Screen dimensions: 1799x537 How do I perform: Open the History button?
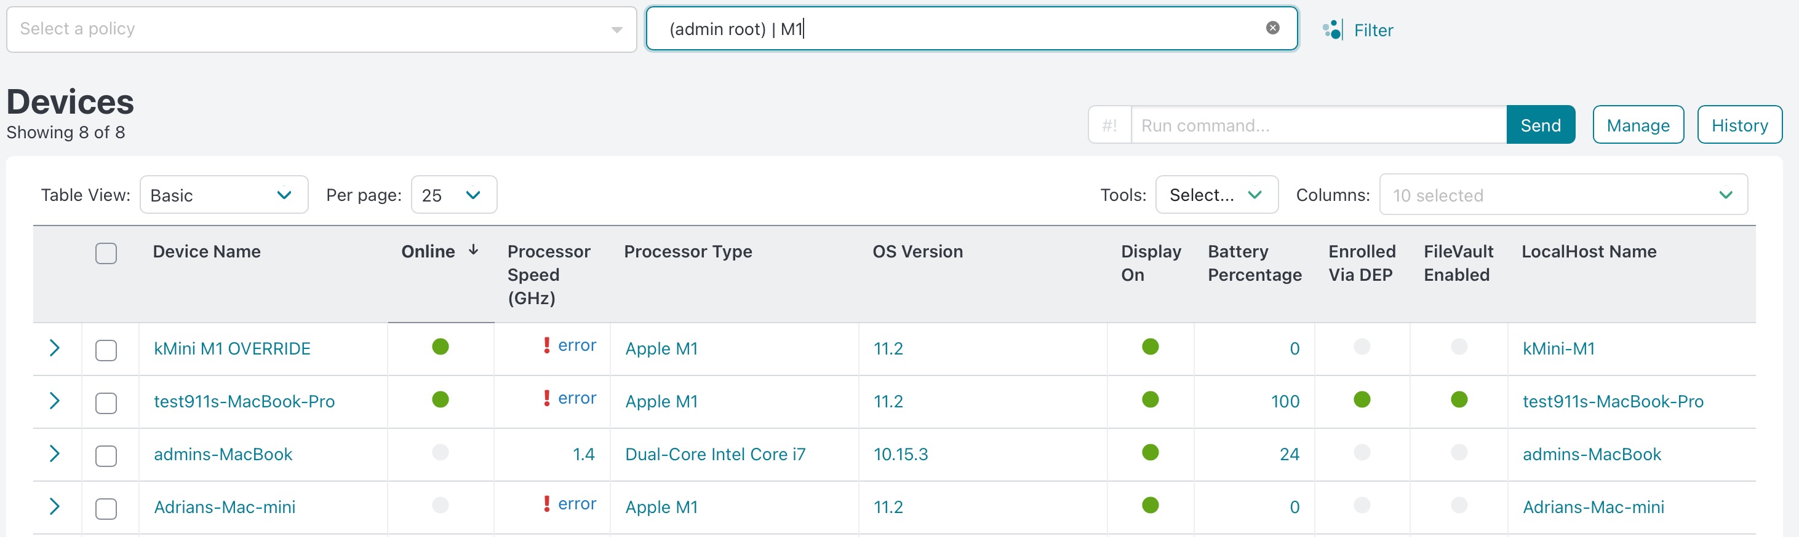coord(1739,125)
